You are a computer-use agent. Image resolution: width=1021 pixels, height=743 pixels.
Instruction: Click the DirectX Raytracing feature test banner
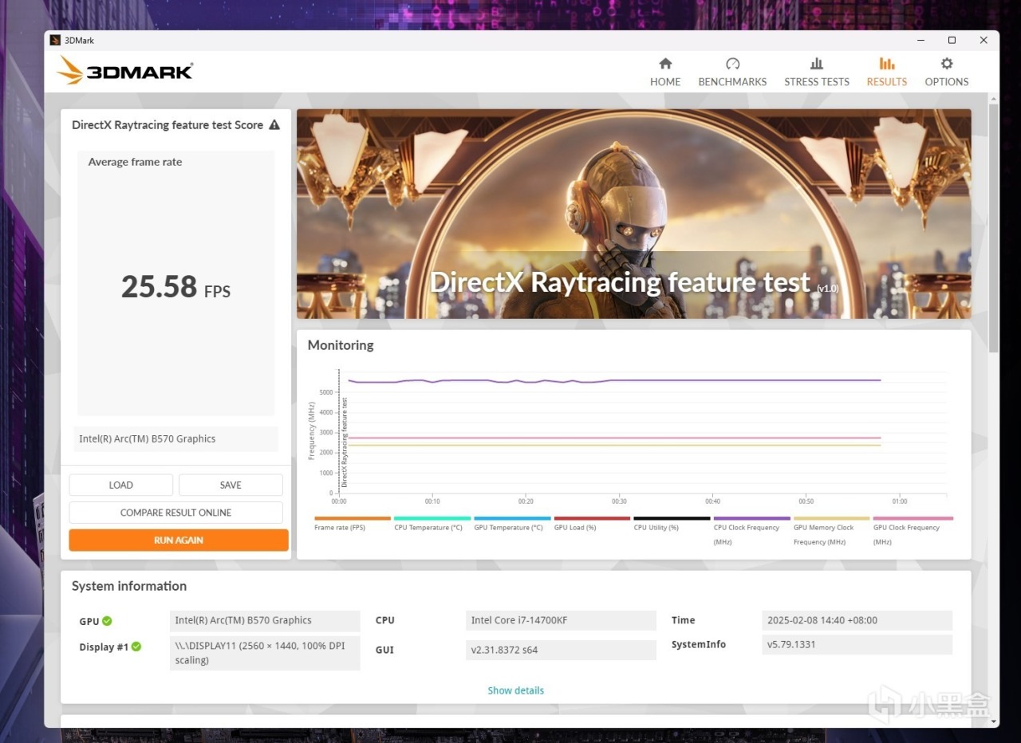pos(634,214)
